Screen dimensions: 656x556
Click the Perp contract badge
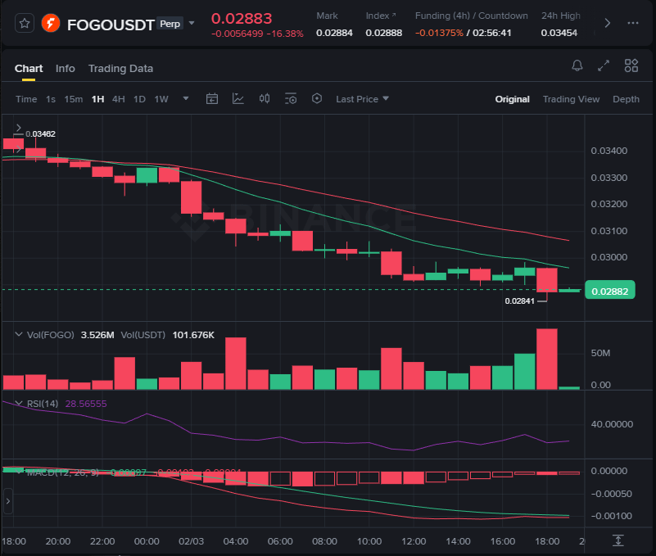pos(170,24)
